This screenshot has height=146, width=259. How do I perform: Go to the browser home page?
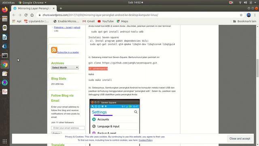click(32, 15)
